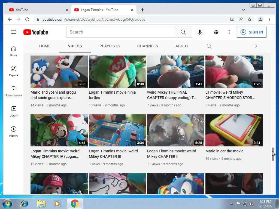
Task: Click the Action Center flag tray icon
Action: (x=238, y=204)
